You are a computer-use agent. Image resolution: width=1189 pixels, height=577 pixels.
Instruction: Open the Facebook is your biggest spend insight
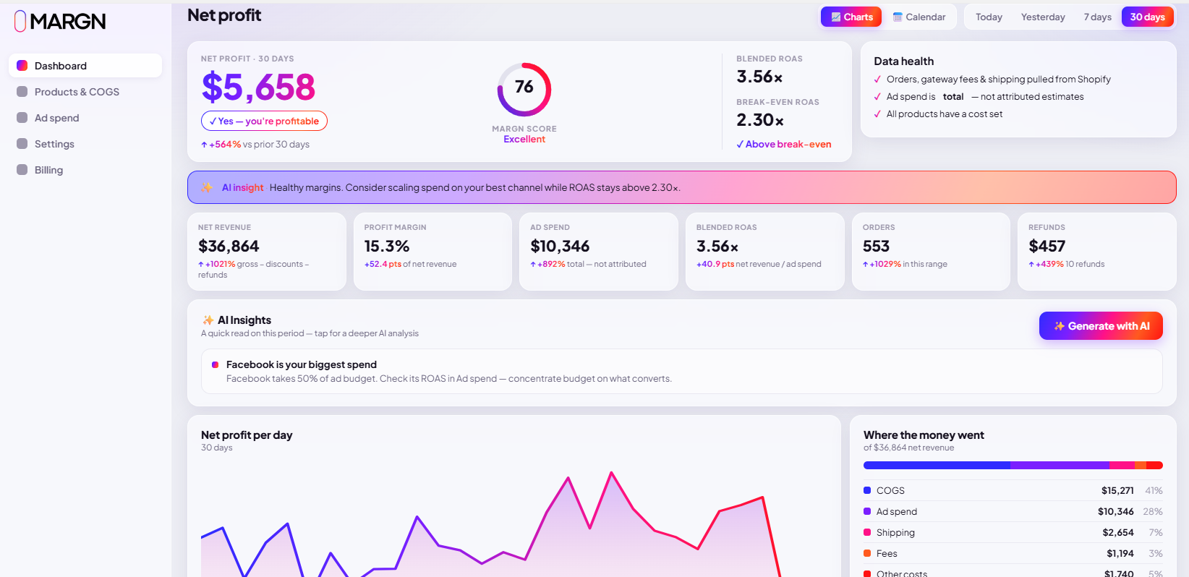pos(681,372)
